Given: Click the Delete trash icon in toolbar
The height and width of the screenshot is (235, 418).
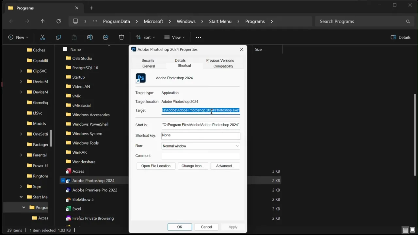Looking at the screenshot, I should tap(121, 38).
